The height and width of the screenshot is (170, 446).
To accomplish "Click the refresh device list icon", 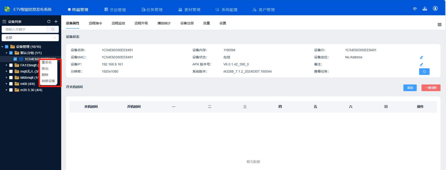I will (x=49, y=21).
